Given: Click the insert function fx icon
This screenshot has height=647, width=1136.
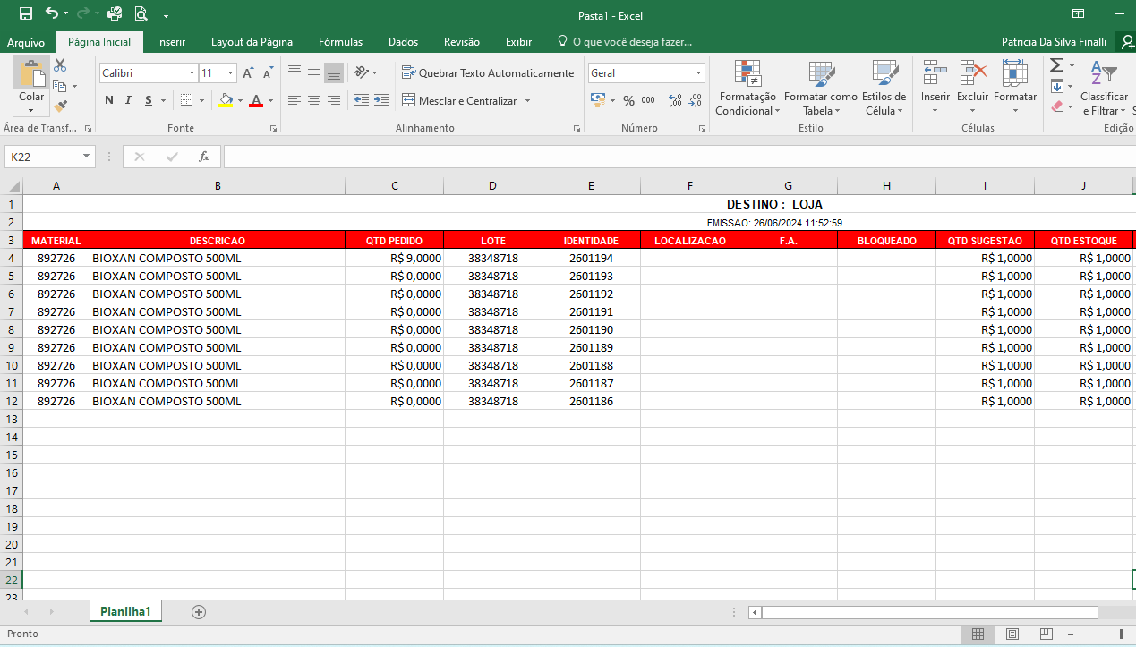Looking at the screenshot, I should (204, 157).
